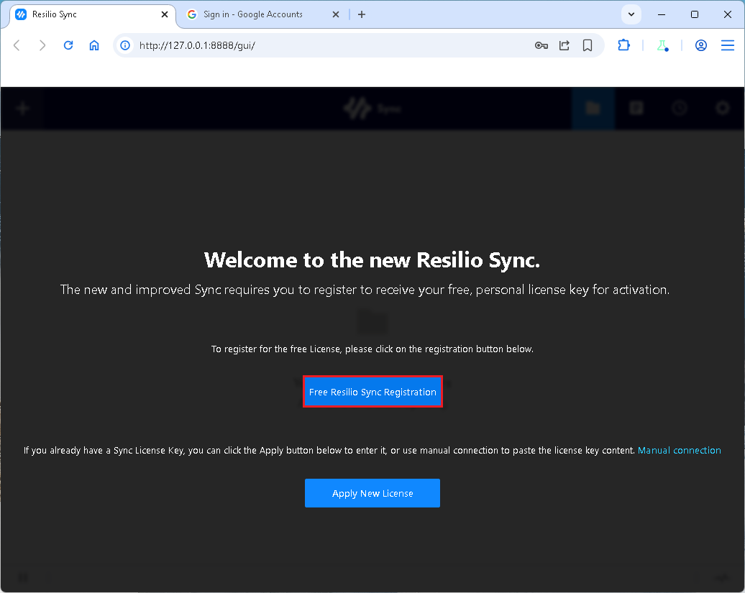Click the blurred folders icon in Sync header
The width and height of the screenshot is (745, 593).
click(593, 109)
